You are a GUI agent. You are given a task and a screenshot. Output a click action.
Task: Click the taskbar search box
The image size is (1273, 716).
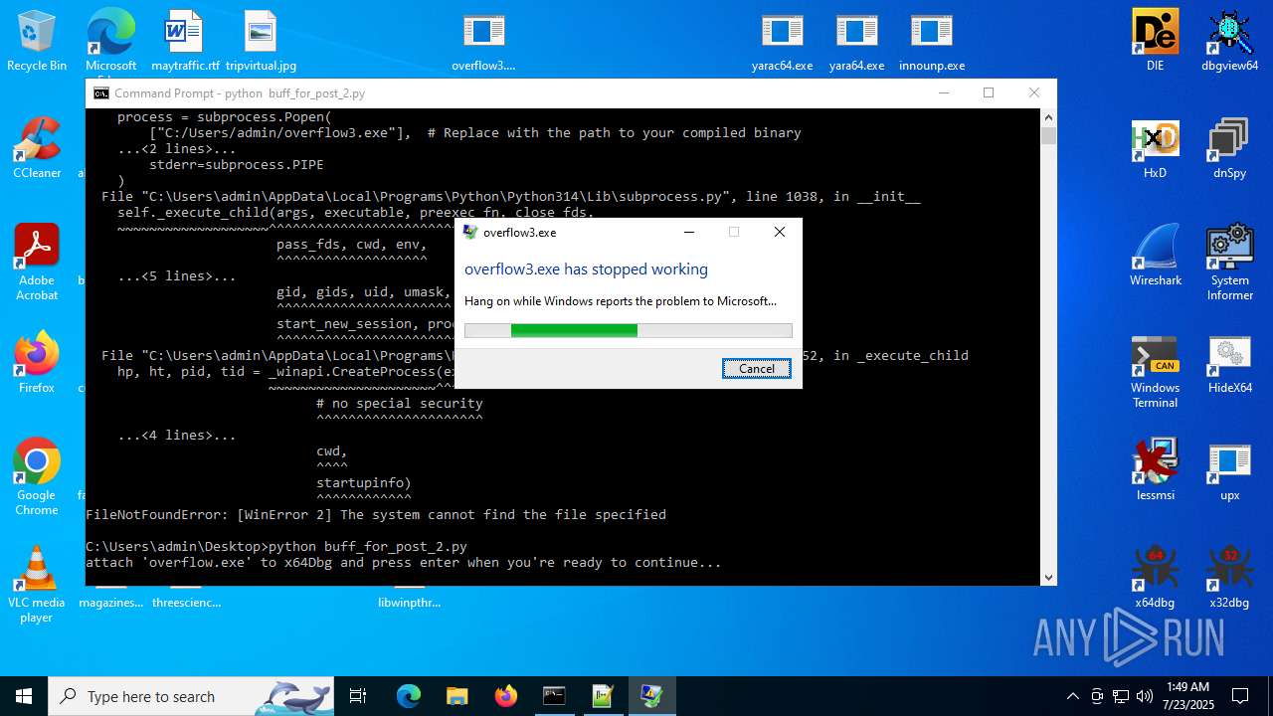click(x=191, y=696)
